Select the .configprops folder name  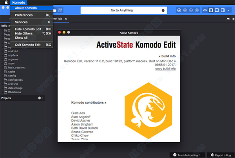point(15,80)
